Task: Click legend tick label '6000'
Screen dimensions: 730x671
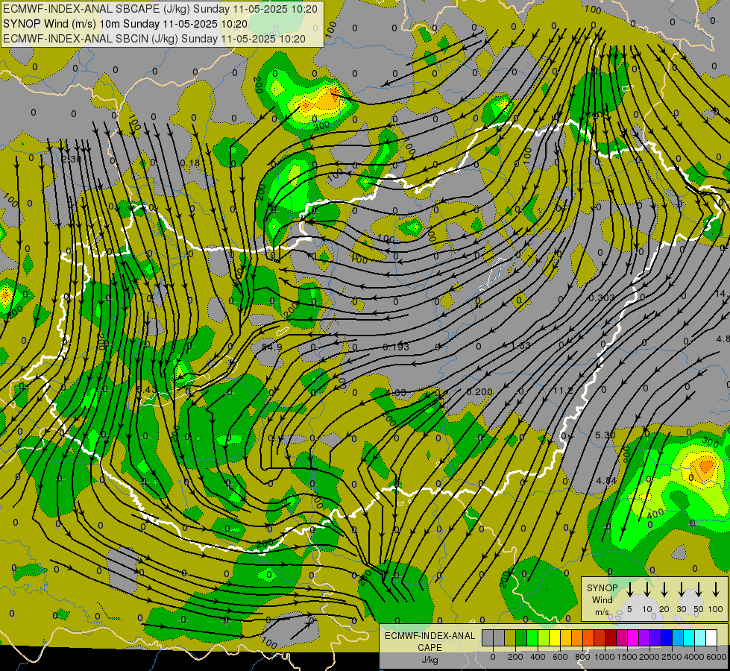Action: [x=716, y=657]
